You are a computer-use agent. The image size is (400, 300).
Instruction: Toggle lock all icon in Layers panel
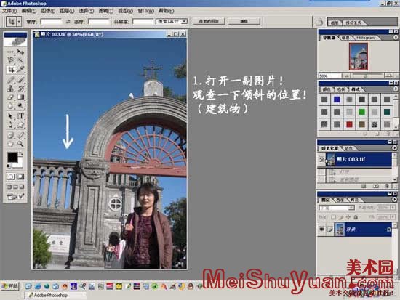tap(356, 217)
